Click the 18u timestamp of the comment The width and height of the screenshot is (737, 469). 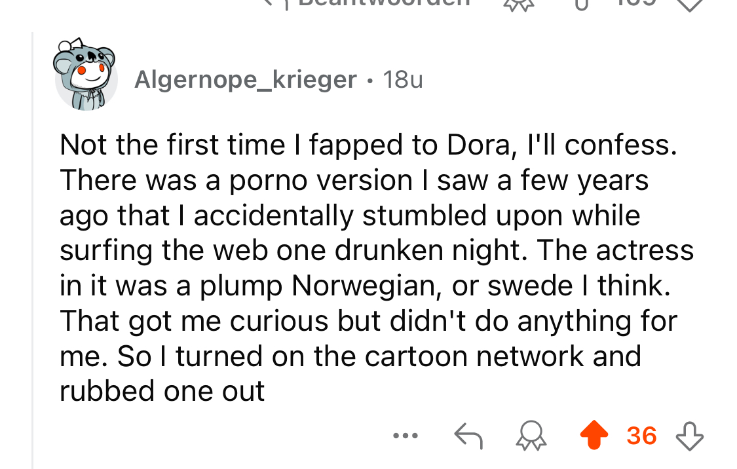tap(402, 80)
